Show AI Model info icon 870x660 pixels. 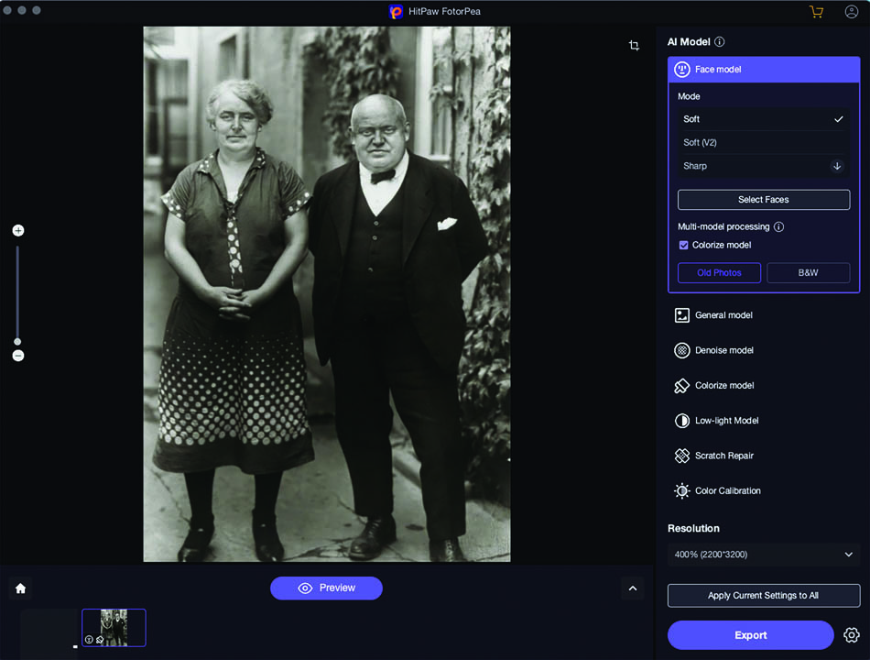click(x=720, y=42)
